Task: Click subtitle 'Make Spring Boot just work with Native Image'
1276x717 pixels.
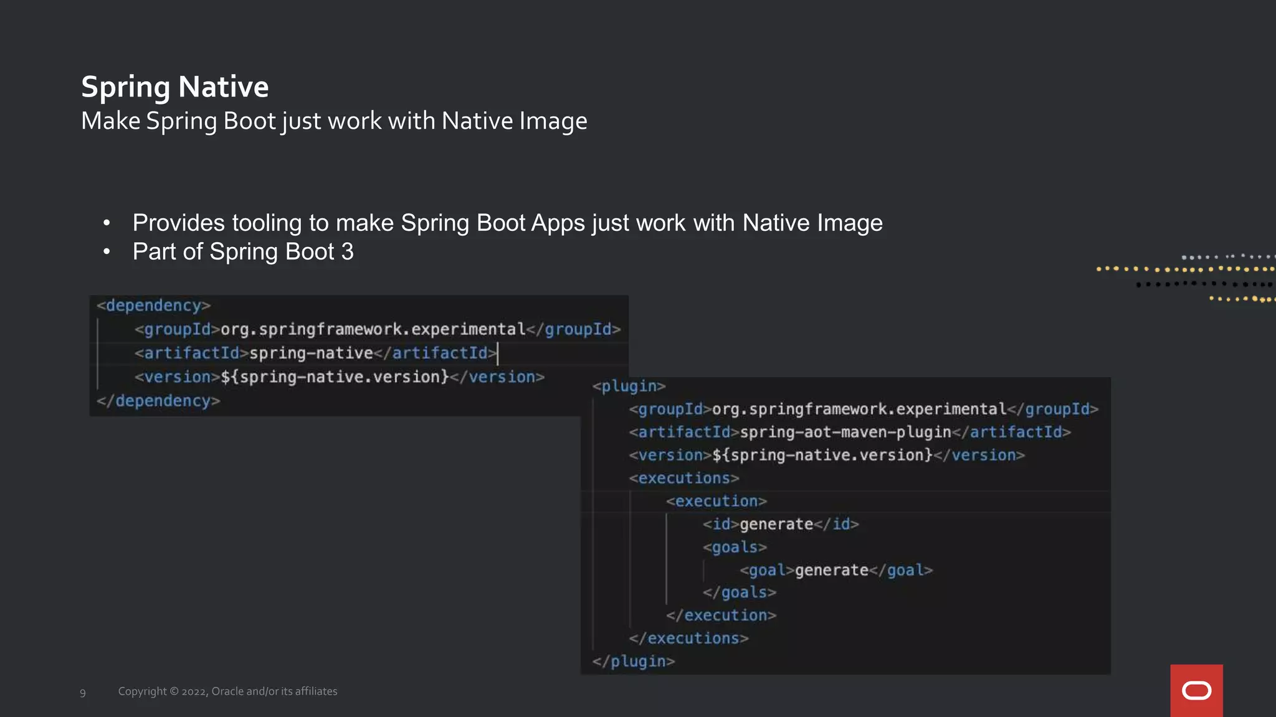Action: click(334, 121)
